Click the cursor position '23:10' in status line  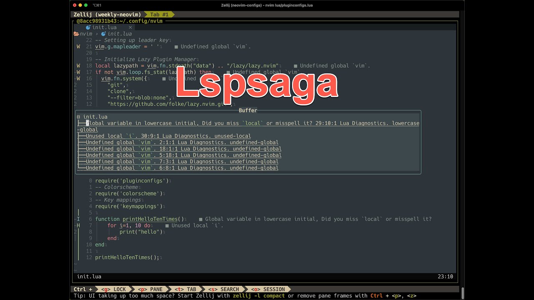[446, 277]
